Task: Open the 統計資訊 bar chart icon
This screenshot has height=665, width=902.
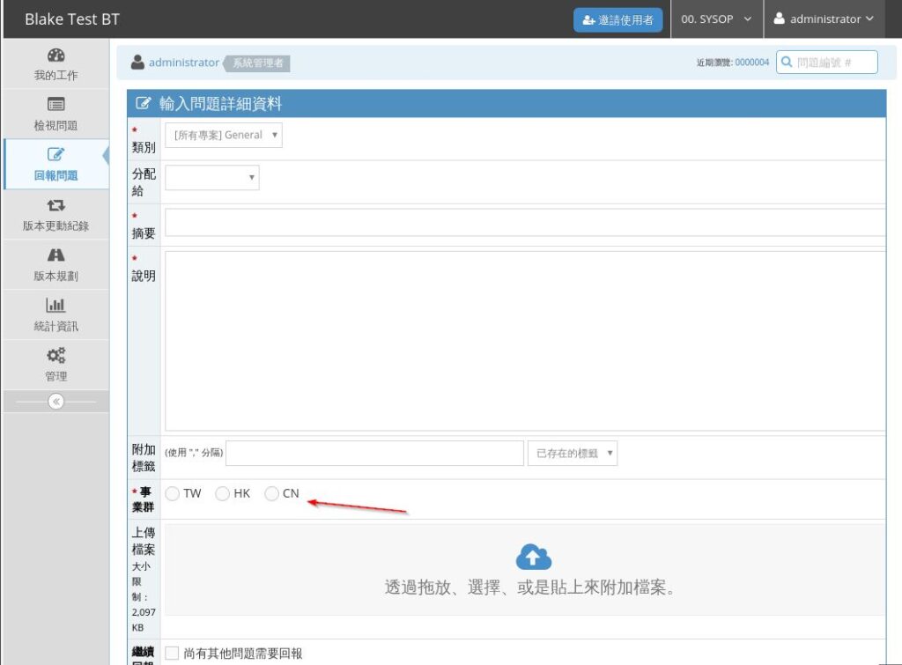Action: pyautogui.click(x=55, y=306)
